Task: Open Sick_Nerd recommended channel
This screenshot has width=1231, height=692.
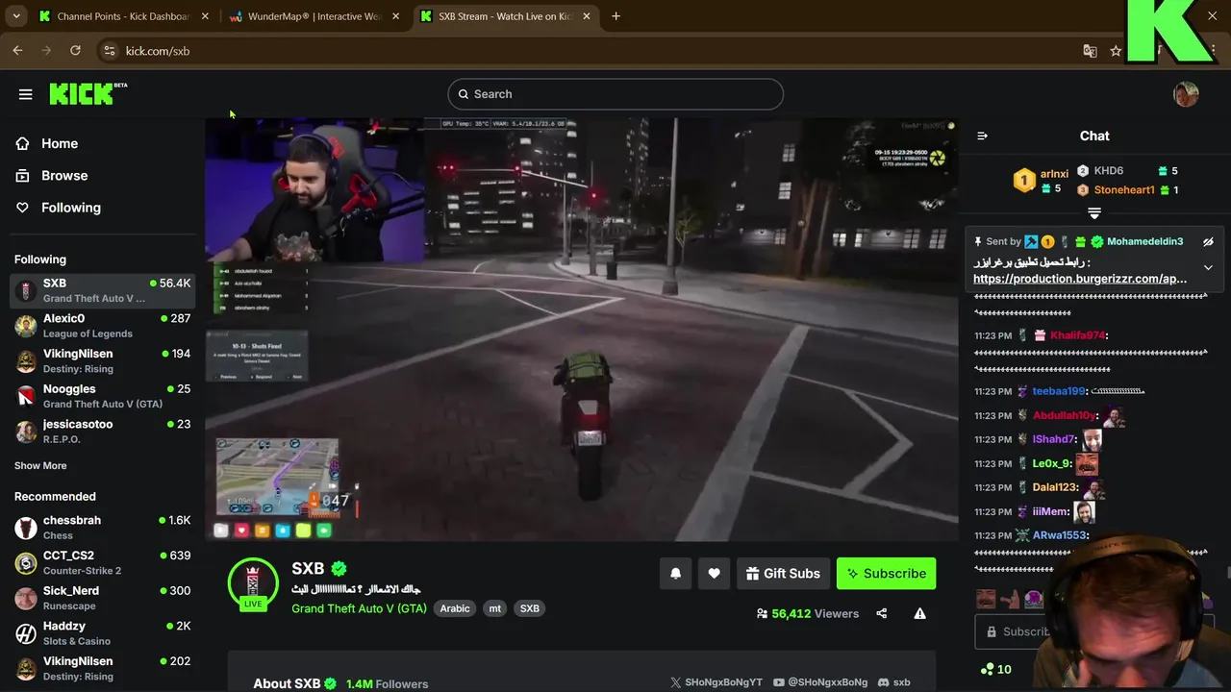Action: [x=102, y=598]
